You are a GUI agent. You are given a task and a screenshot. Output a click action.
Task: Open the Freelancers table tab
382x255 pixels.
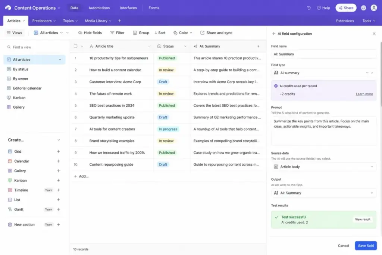(44, 21)
